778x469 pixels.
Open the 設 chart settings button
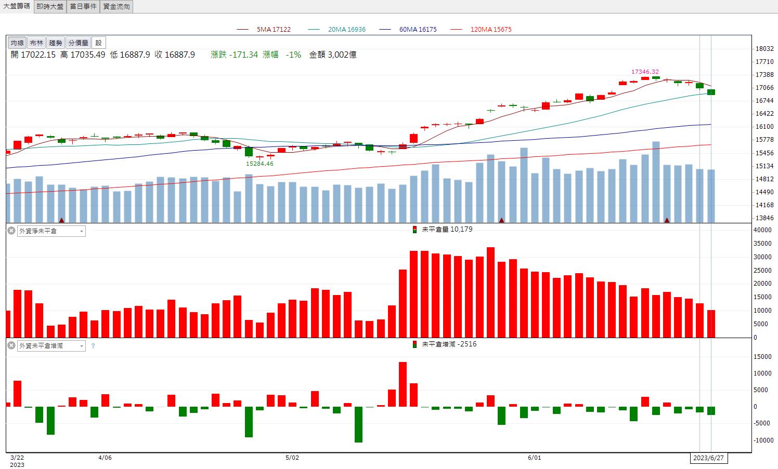(x=99, y=43)
